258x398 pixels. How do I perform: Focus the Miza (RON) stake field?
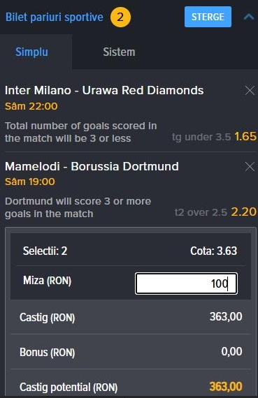click(x=186, y=283)
